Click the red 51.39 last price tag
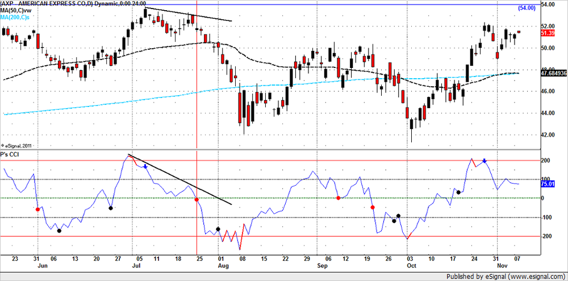The width and height of the screenshot is (568, 281). [x=546, y=33]
